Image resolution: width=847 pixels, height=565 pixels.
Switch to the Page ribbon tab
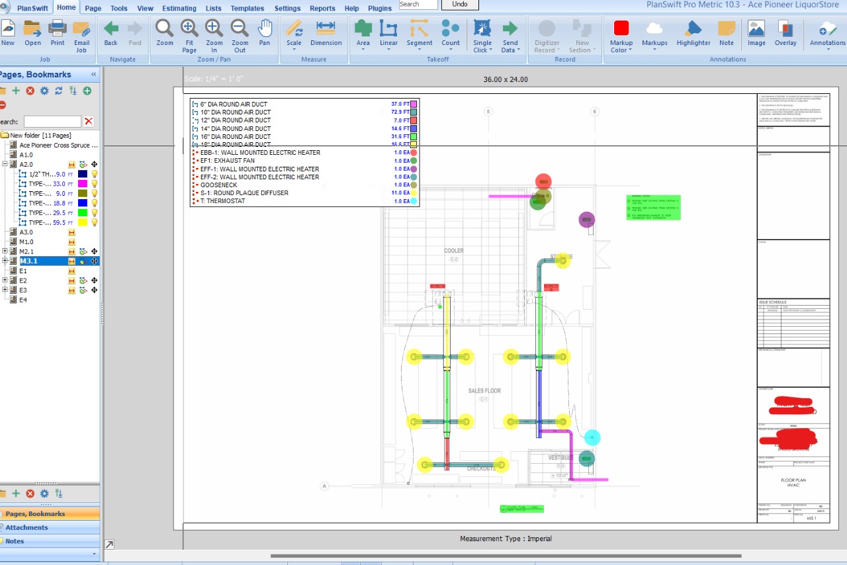pos(93,9)
